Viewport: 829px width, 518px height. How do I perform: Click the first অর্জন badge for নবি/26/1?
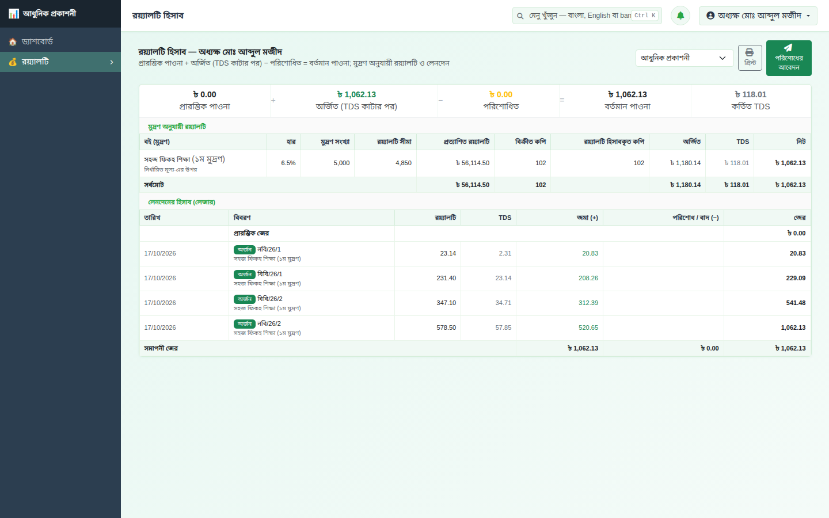(x=245, y=250)
